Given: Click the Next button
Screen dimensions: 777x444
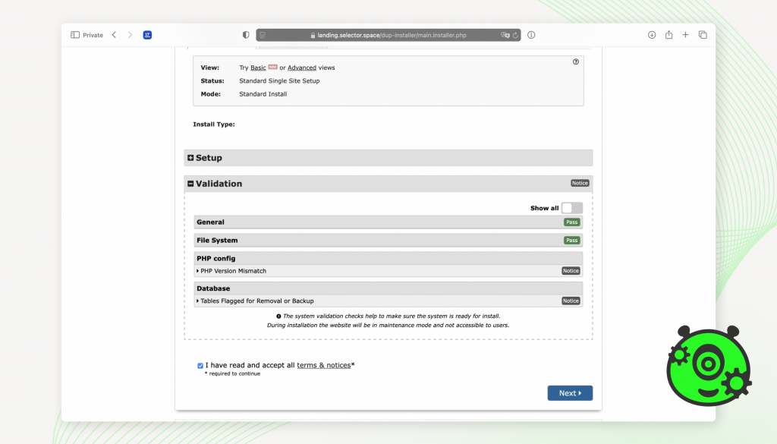Looking at the screenshot, I should tap(569, 393).
